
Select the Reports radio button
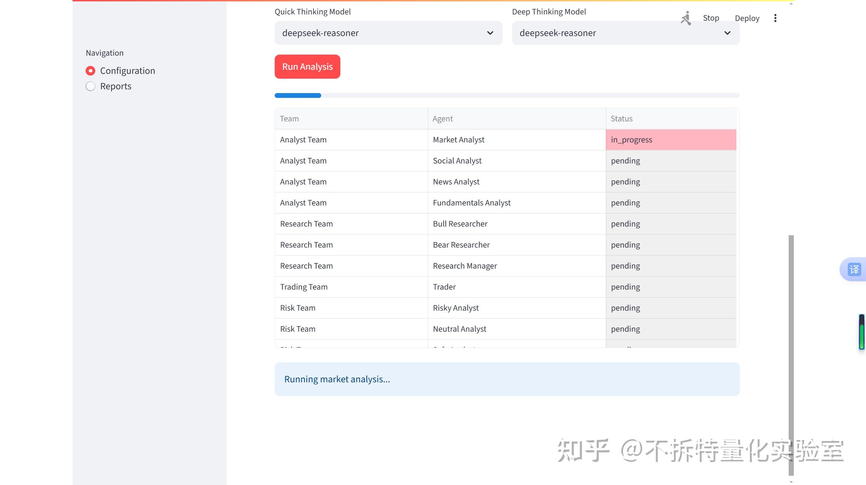click(x=90, y=86)
